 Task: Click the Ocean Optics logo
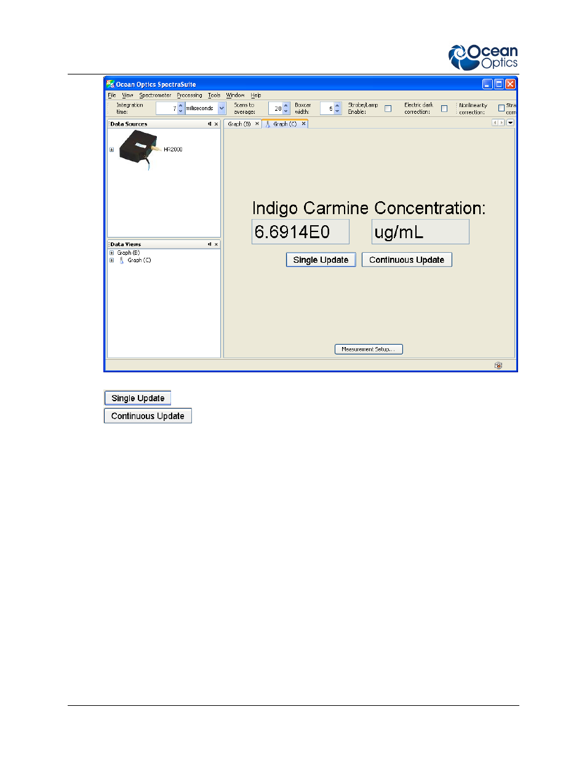coord(484,57)
